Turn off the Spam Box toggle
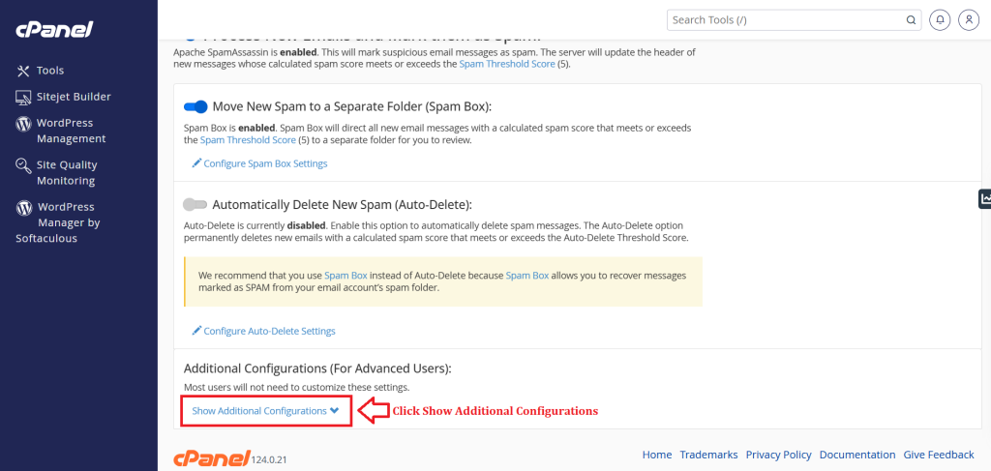The width and height of the screenshot is (991, 471). tap(195, 106)
